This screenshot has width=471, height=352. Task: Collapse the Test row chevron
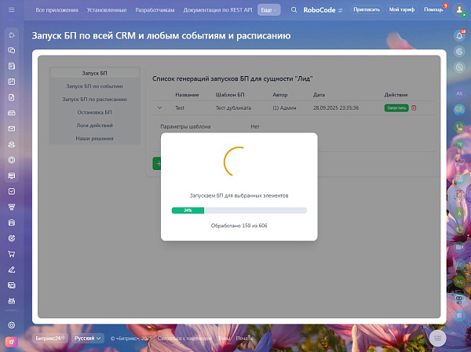(x=160, y=107)
